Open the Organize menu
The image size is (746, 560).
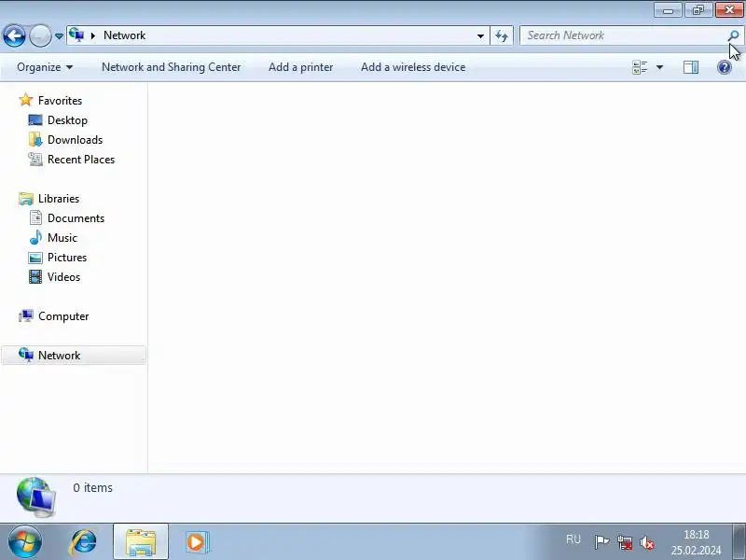(x=45, y=67)
